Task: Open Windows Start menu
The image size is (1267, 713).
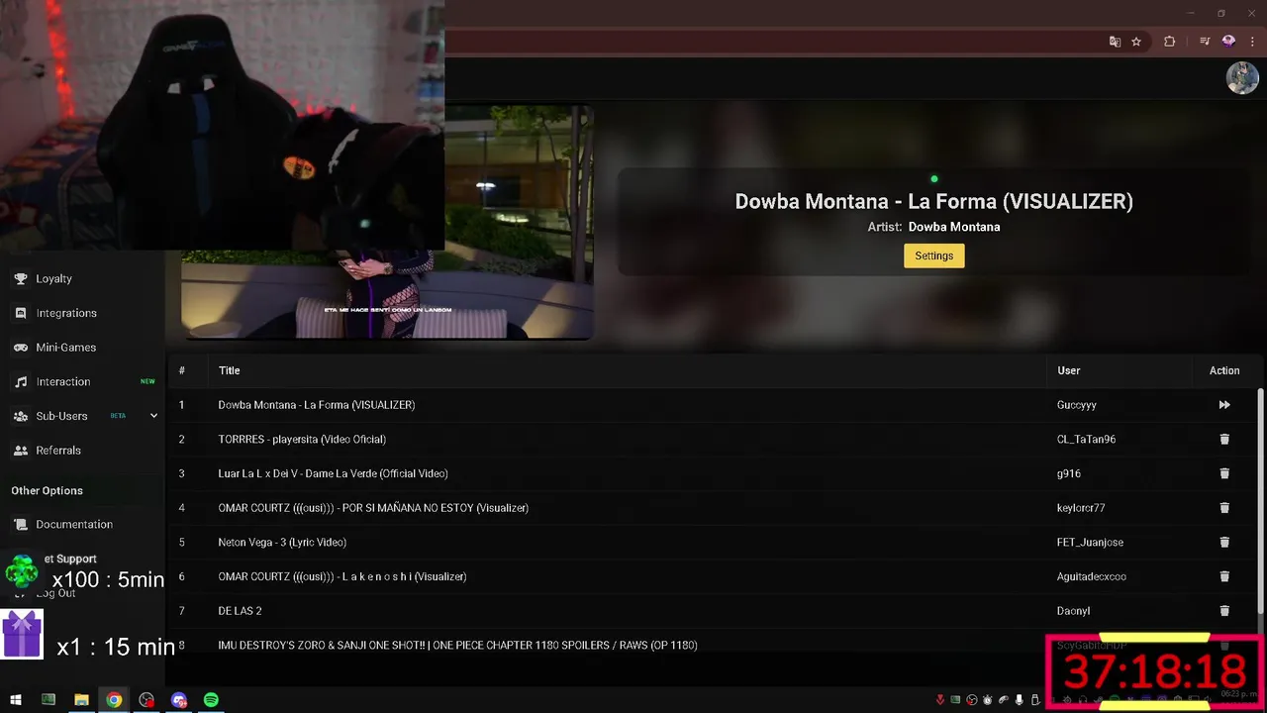Action: 16,700
